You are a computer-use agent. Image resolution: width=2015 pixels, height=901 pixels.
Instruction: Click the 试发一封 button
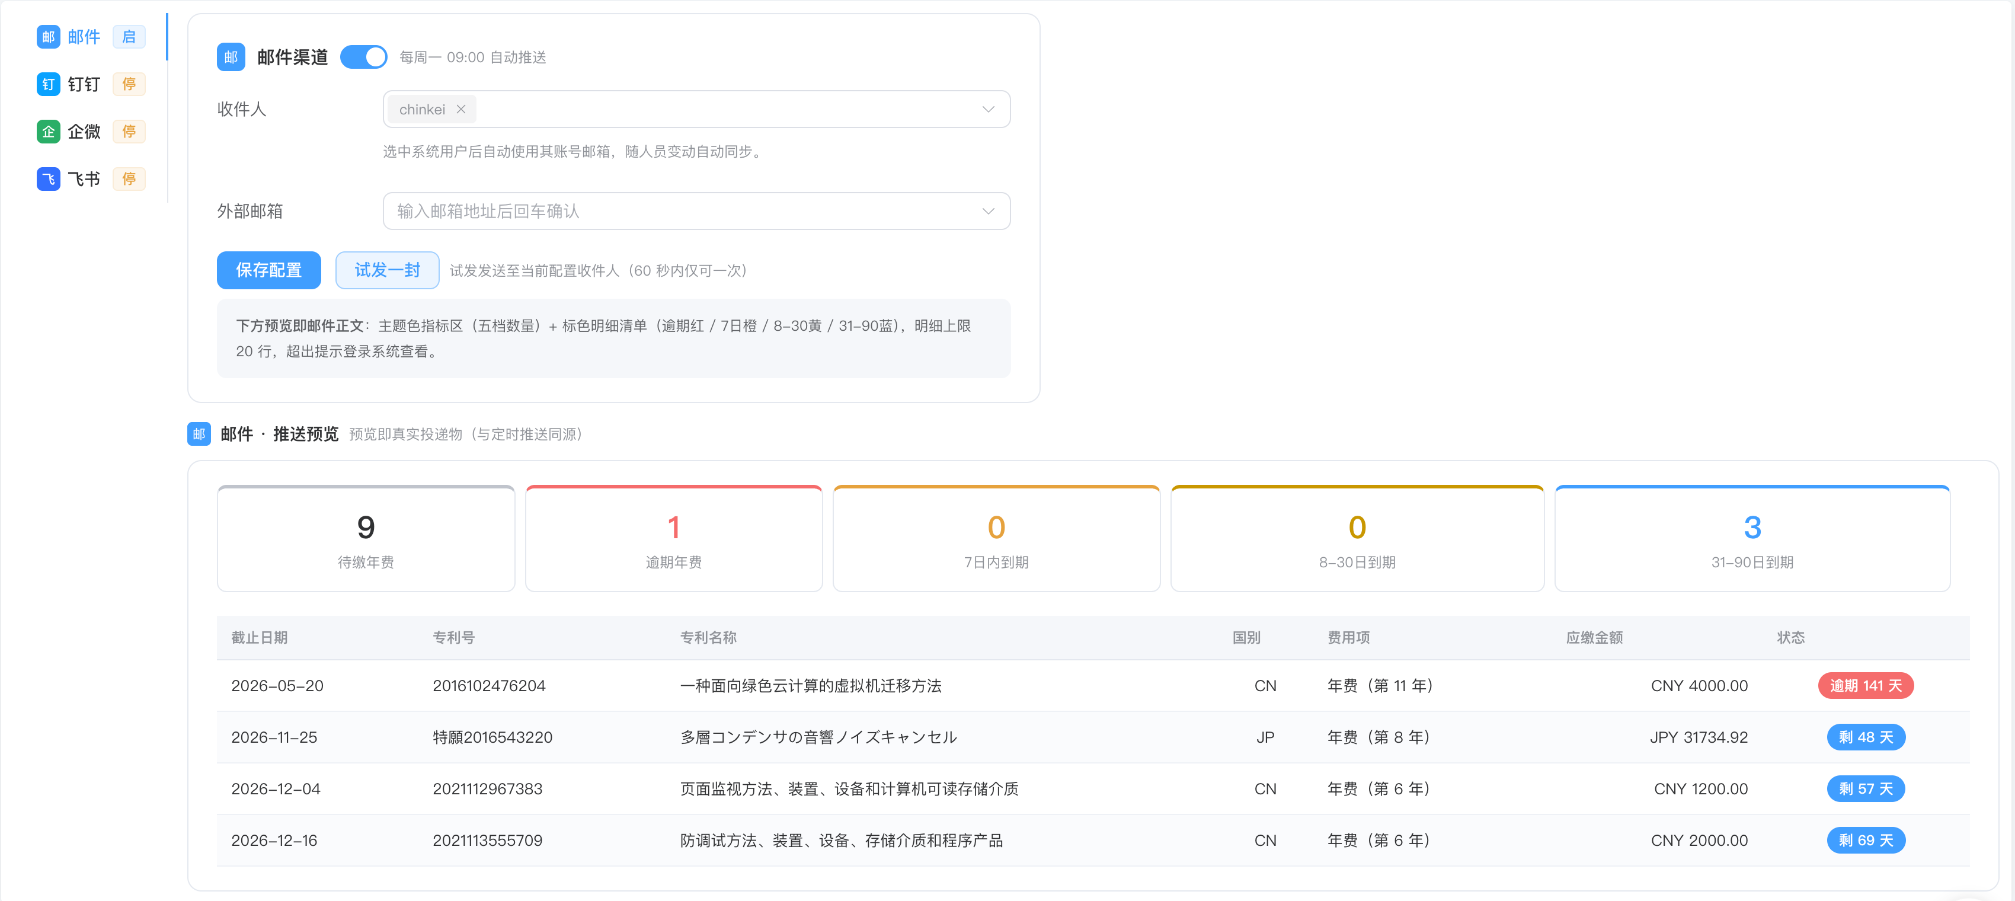387,271
